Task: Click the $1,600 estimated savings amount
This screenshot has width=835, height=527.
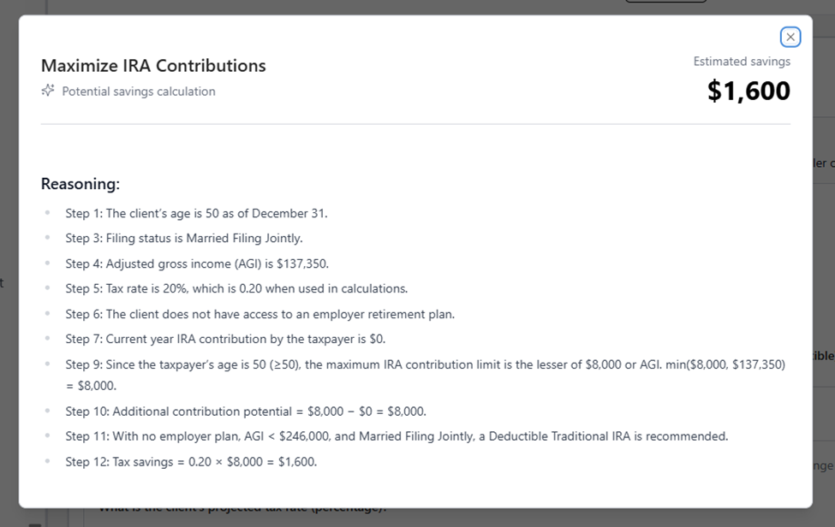Action: pyautogui.click(x=749, y=91)
